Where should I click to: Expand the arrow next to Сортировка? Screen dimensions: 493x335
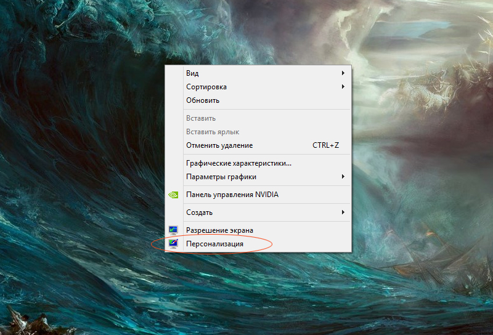pos(343,86)
